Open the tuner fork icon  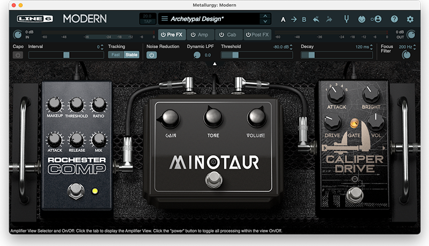(346, 19)
